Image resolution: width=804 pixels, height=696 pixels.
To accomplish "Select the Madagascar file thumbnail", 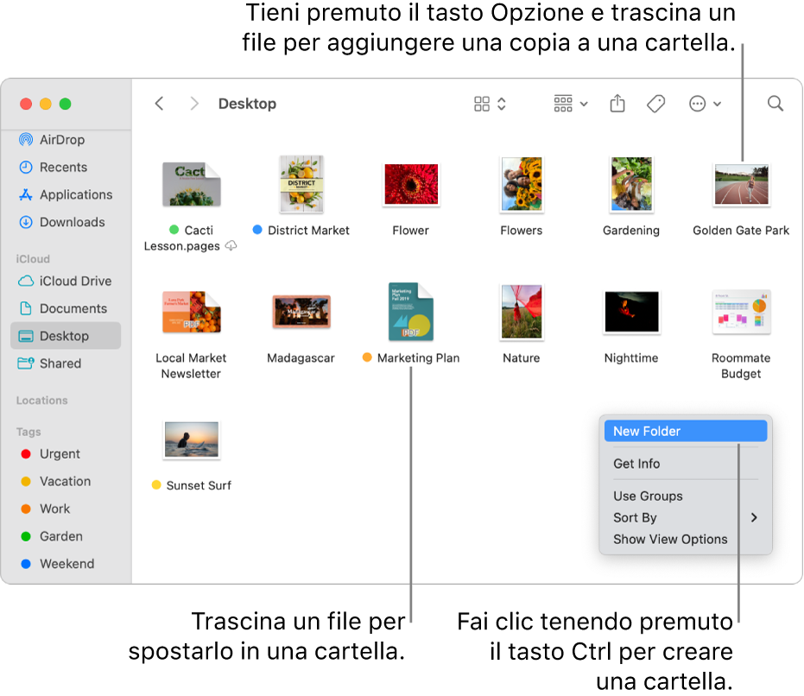I will [301, 312].
